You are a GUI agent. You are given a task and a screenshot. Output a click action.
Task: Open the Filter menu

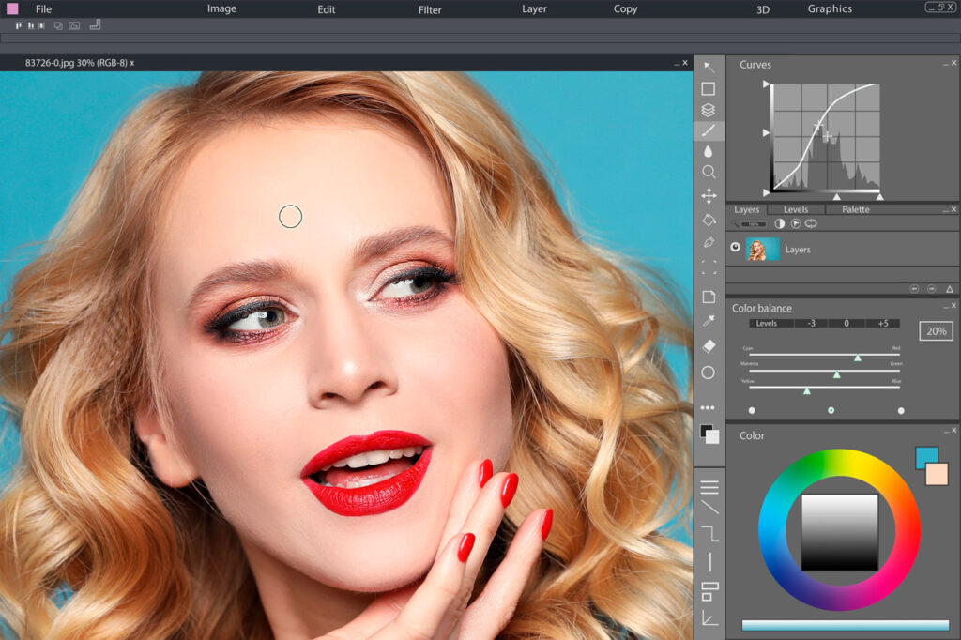click(x=429, y=9)
